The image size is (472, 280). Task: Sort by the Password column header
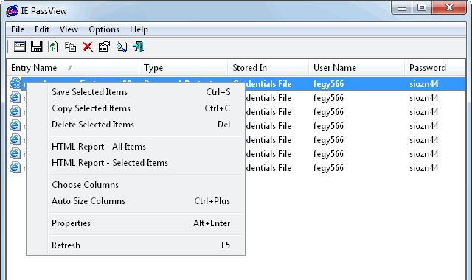(435, 68)
